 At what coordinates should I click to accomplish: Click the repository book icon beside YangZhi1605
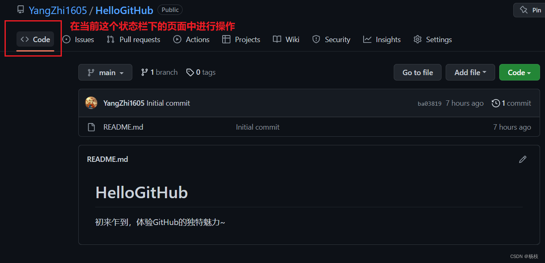[x=21, y=10]
